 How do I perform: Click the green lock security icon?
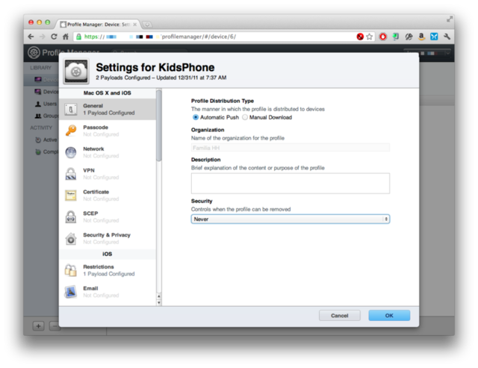[78, 37]
